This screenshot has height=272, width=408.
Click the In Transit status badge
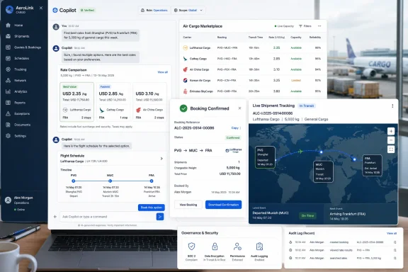[x=307, y=106]
